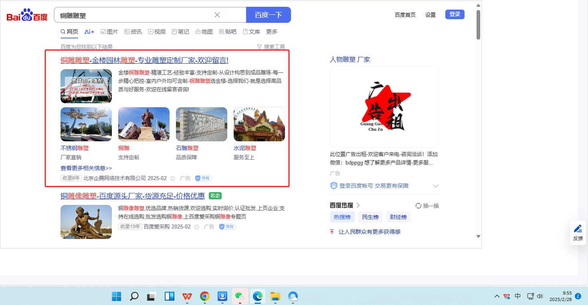Image resolution: width=588 pixels, height=305 pixels.
Task: Click the volume icon in the system tray
Action: 540,296
